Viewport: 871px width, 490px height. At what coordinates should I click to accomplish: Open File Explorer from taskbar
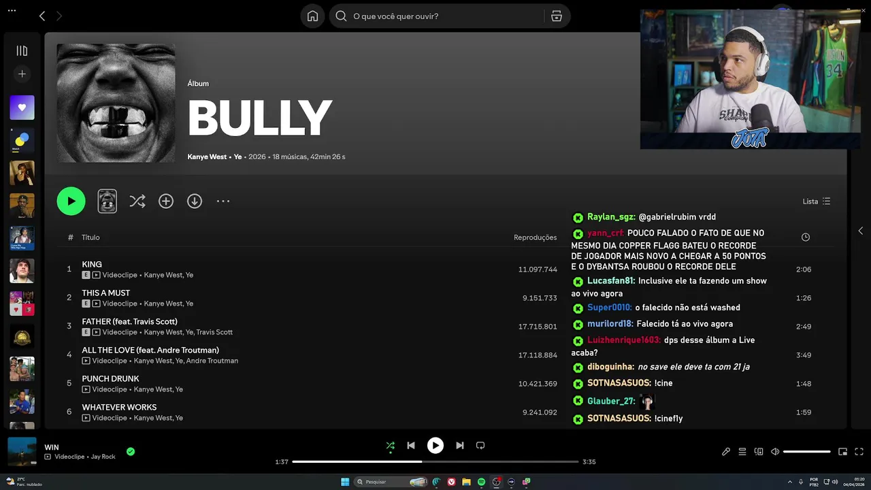click(466, 482)
